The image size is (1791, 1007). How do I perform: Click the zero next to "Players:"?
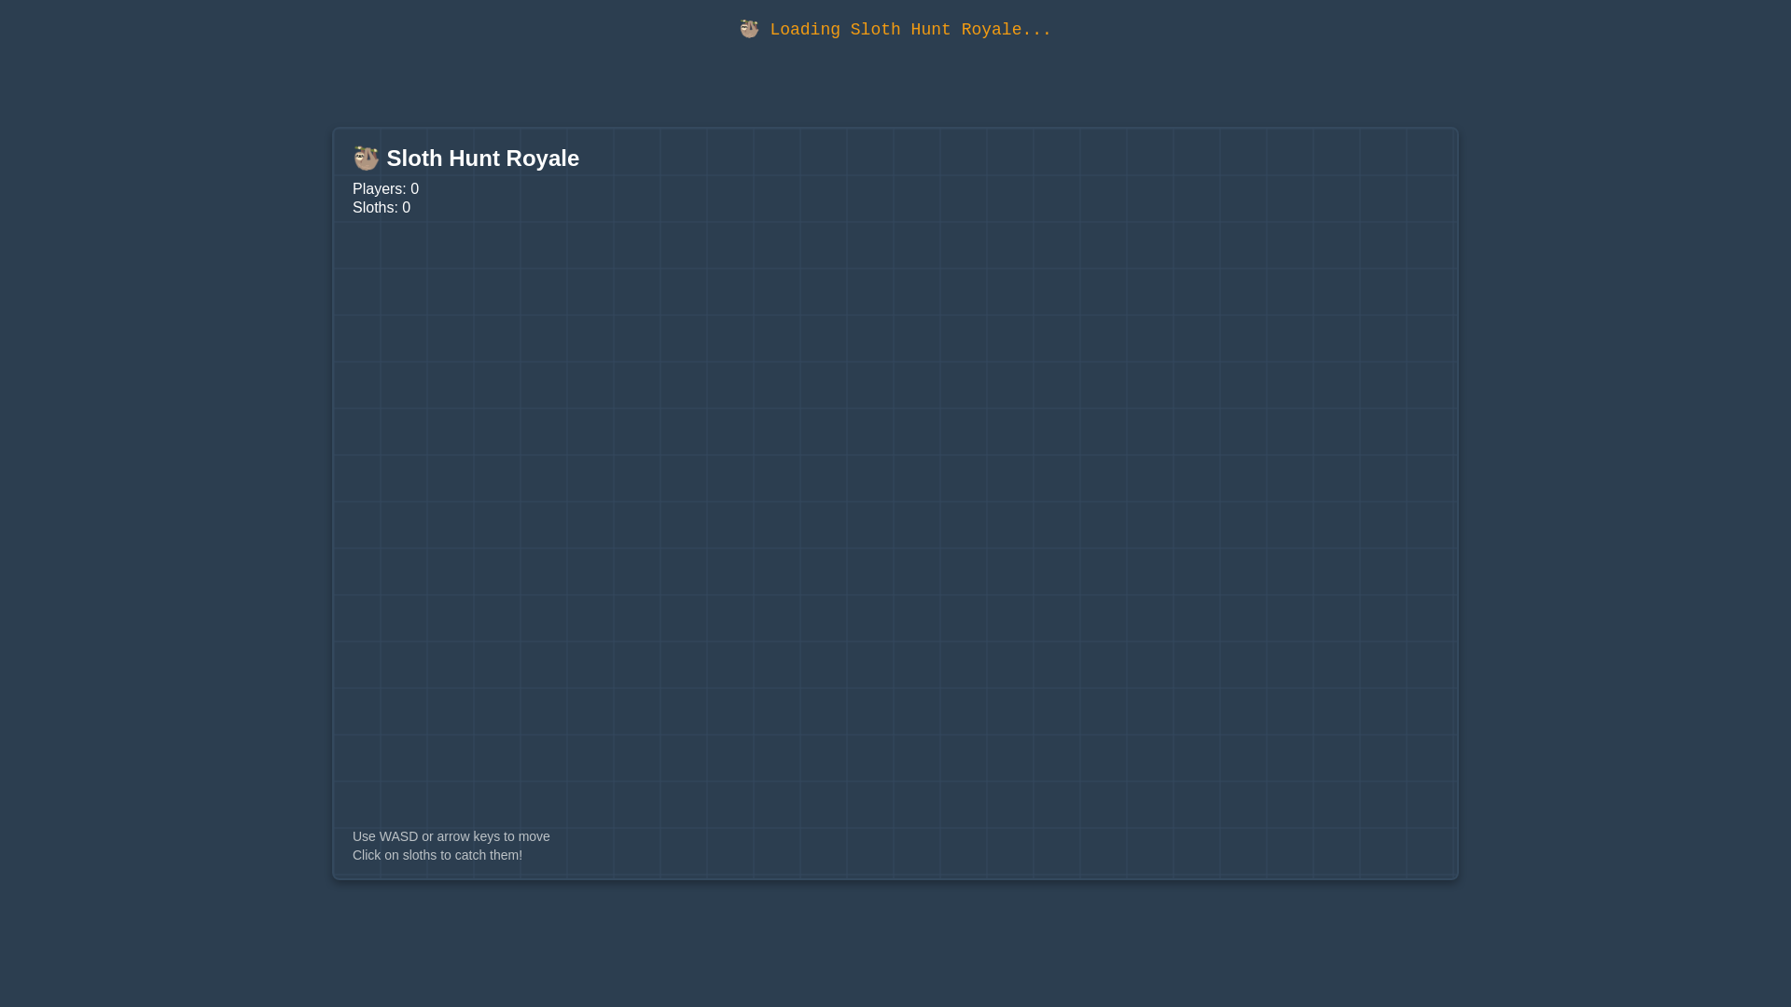(x=414, y=189)
